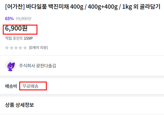The height and width of the screenshot is (115, 164).
Task: Click the [어가찬] brand tag in the title
Action: (15, 7)
